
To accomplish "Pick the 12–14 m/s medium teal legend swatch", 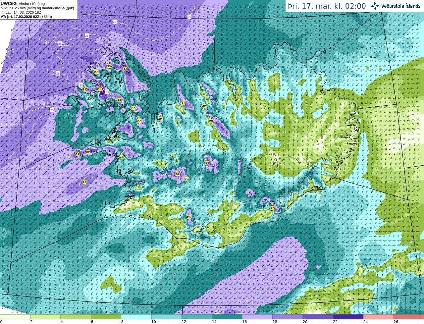I will 197,317.
